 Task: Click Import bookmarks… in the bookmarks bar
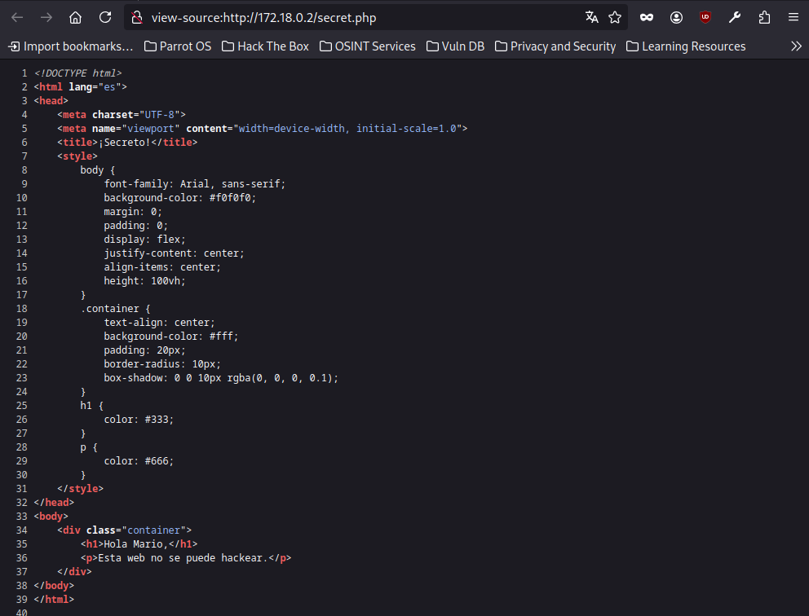70,46
